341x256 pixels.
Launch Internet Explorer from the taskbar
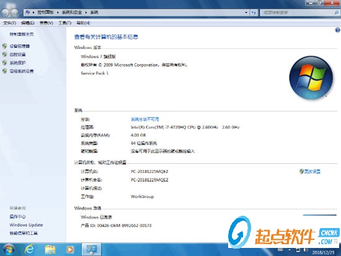(x=30, y=249)
